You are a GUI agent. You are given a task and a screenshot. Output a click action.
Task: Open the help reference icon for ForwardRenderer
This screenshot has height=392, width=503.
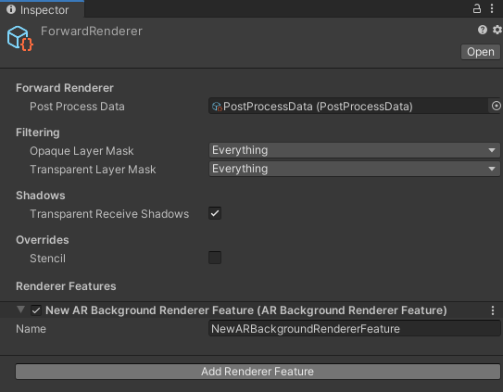(482, 30)
